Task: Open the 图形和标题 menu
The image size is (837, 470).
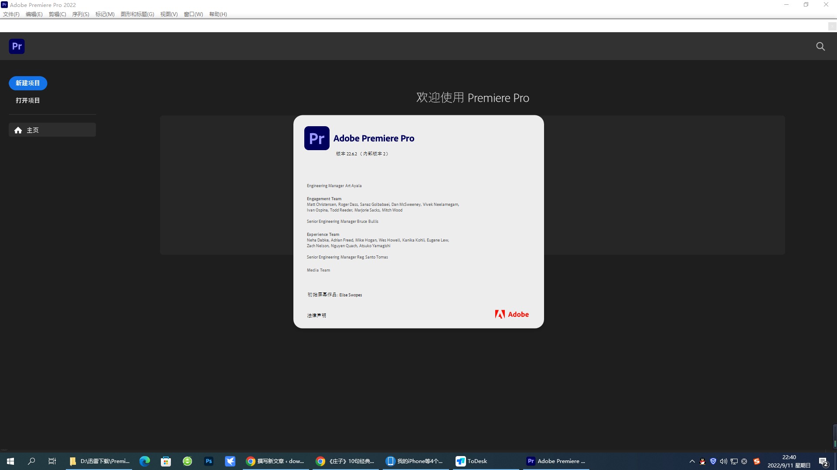Action: click(137, 14)
